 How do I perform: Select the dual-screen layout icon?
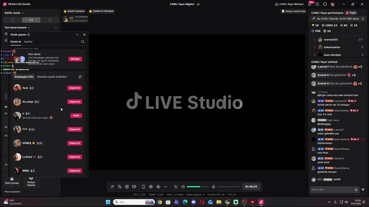(x=50, y=20)
